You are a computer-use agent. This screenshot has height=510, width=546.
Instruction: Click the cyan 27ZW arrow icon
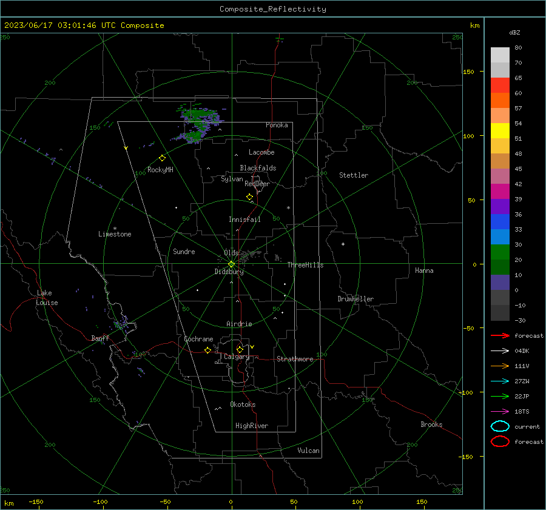click(500, 381)
